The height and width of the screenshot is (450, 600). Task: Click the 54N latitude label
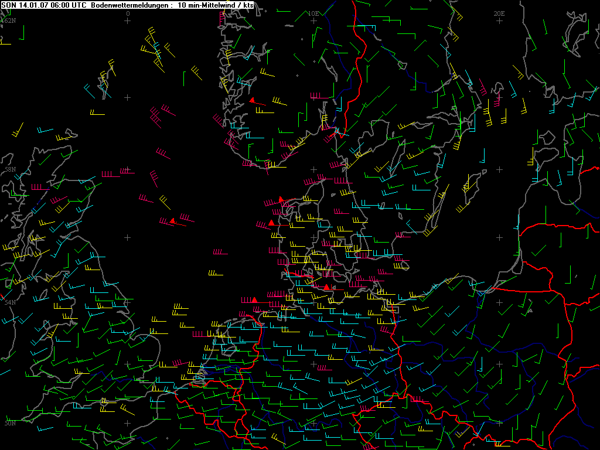pos(9,302)
